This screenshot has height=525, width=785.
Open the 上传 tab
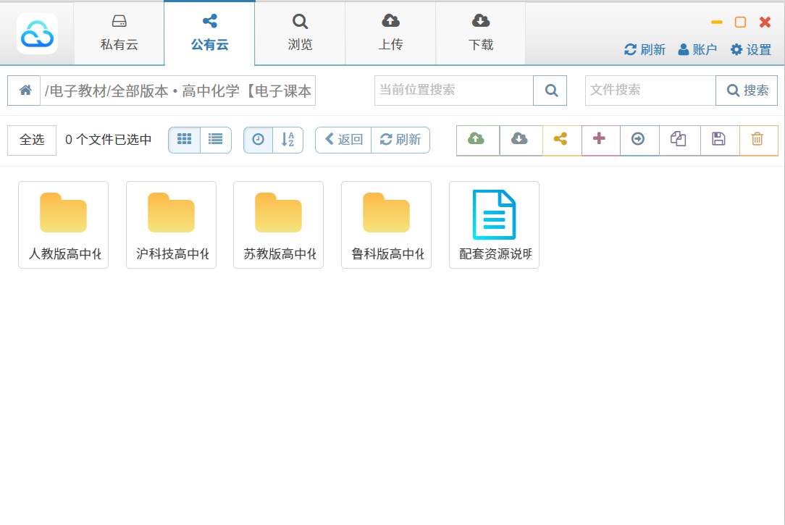point(390,33)
